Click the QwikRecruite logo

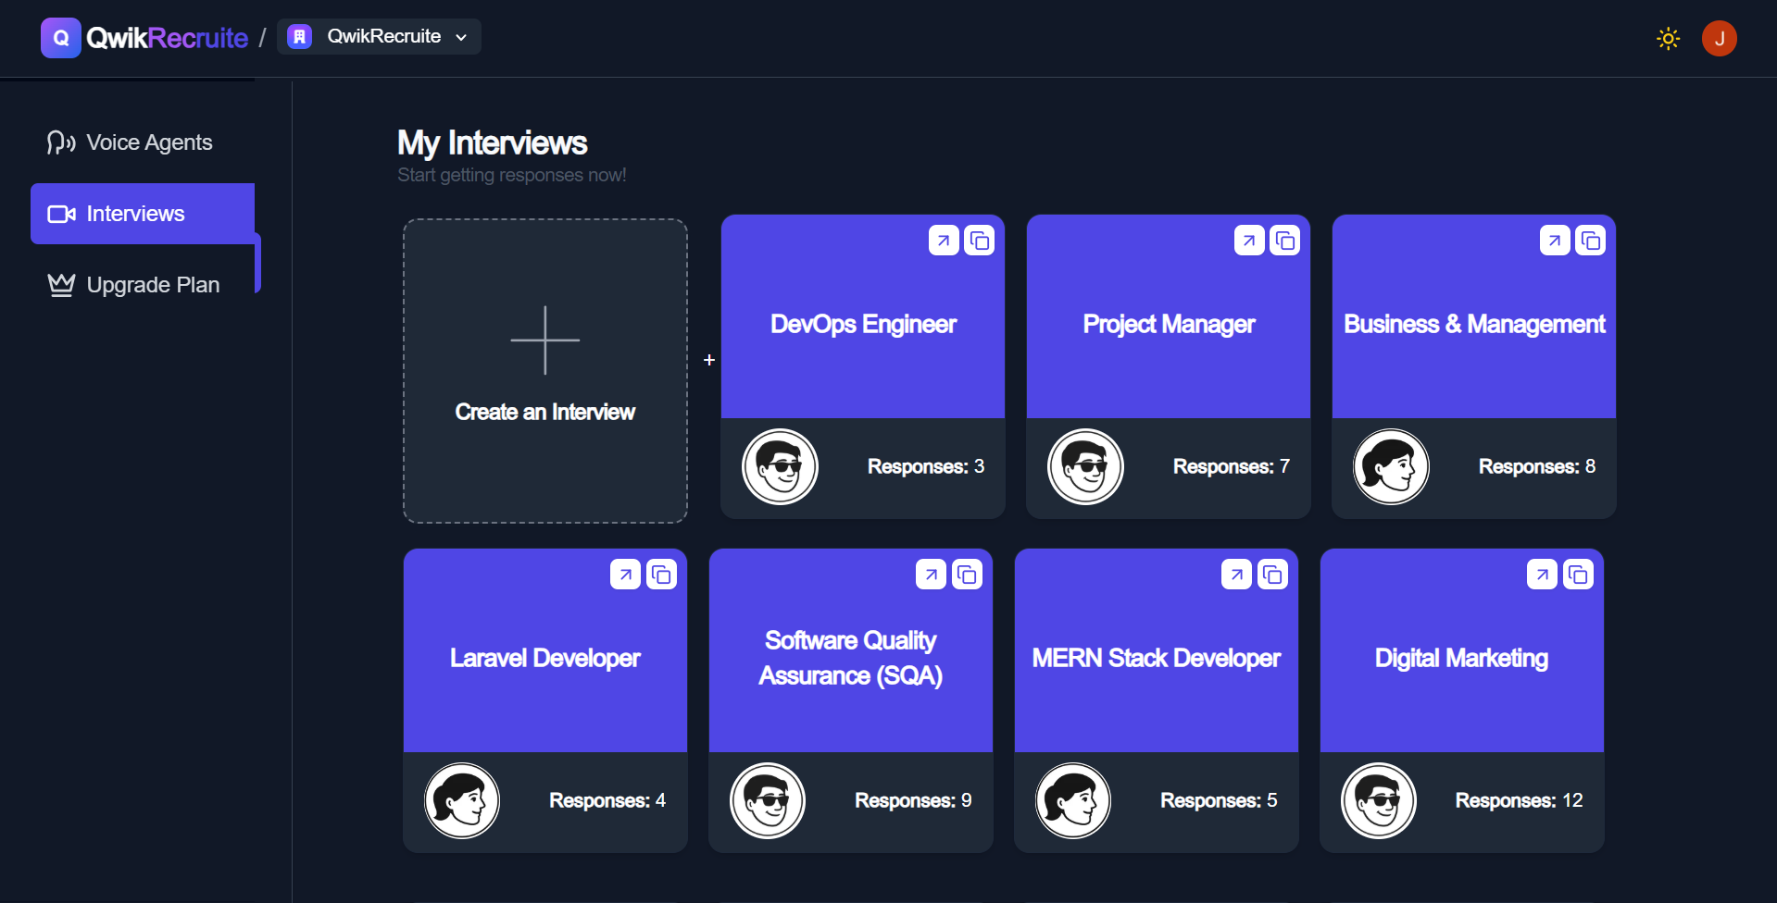pos(144,38)
